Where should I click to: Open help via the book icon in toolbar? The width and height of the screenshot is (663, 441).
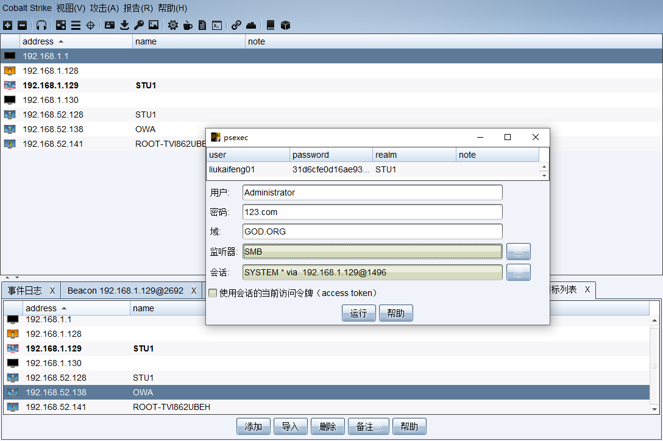pos(271,26)
